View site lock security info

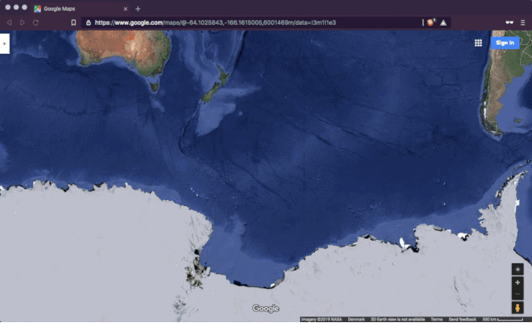point(88,22)
